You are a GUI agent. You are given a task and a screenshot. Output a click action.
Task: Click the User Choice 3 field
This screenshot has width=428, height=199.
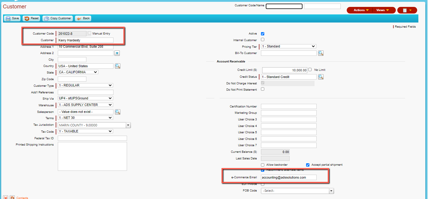[x=289, y=119]
